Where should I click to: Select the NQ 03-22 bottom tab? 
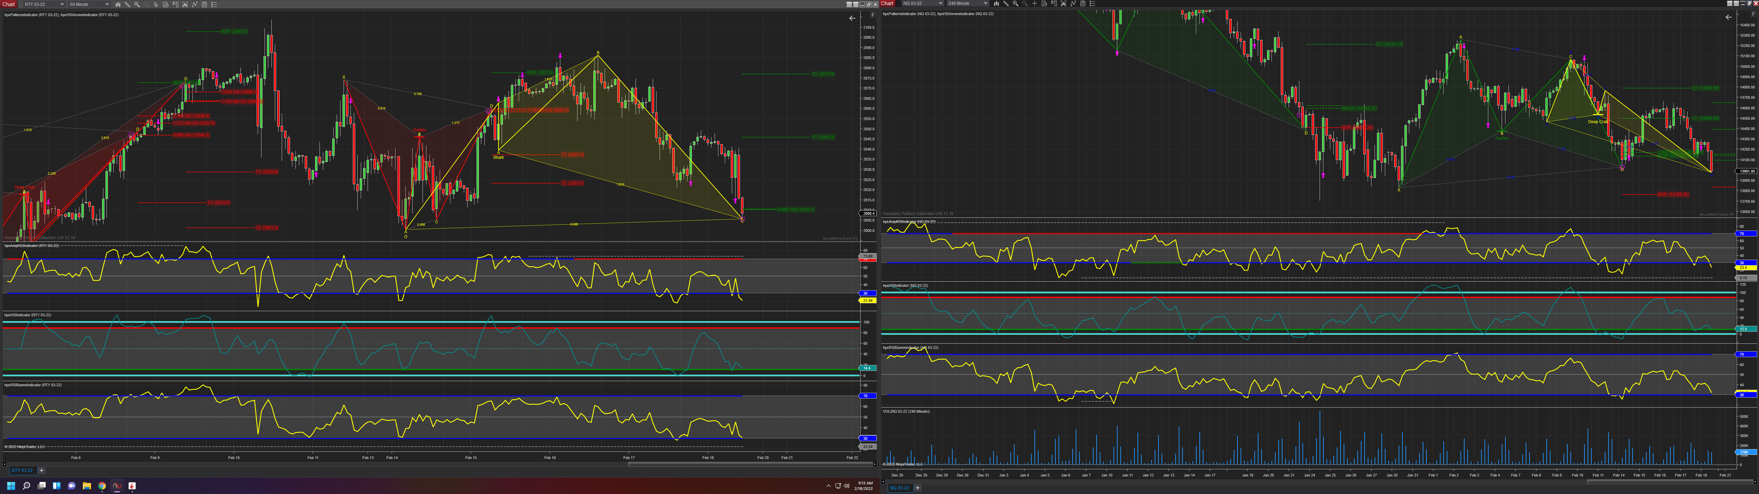pos(899,488)
